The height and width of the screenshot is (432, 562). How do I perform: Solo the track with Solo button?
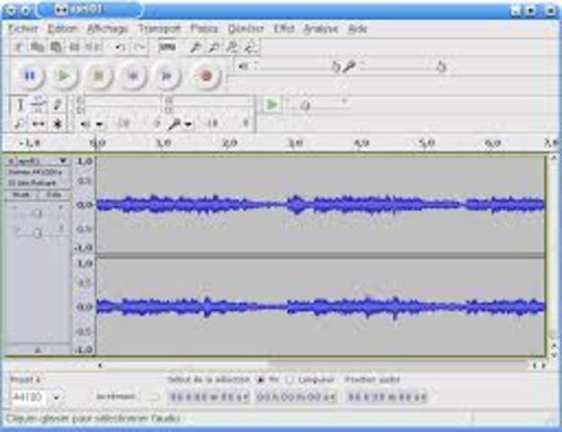coord(54,195)
